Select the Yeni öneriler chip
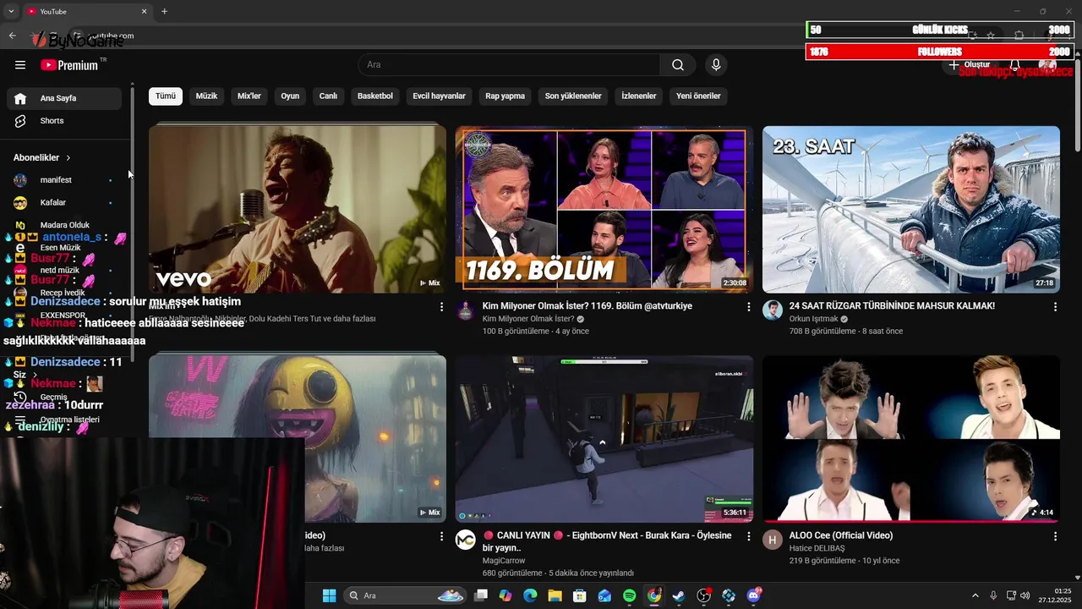Image resolution: width=1082 pixels, height=609 pixels. (x=698, y=96)
